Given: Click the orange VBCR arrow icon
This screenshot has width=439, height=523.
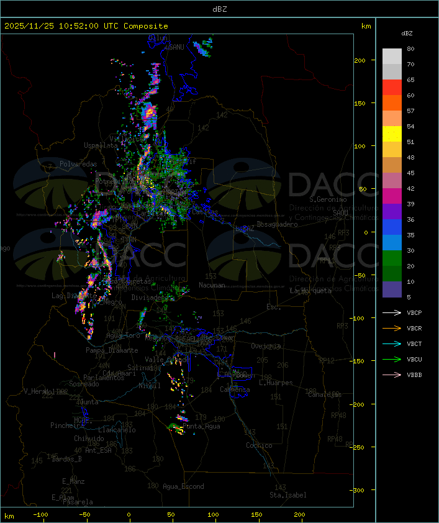Looking at the screenshot, I should click(x=392, y=328).
